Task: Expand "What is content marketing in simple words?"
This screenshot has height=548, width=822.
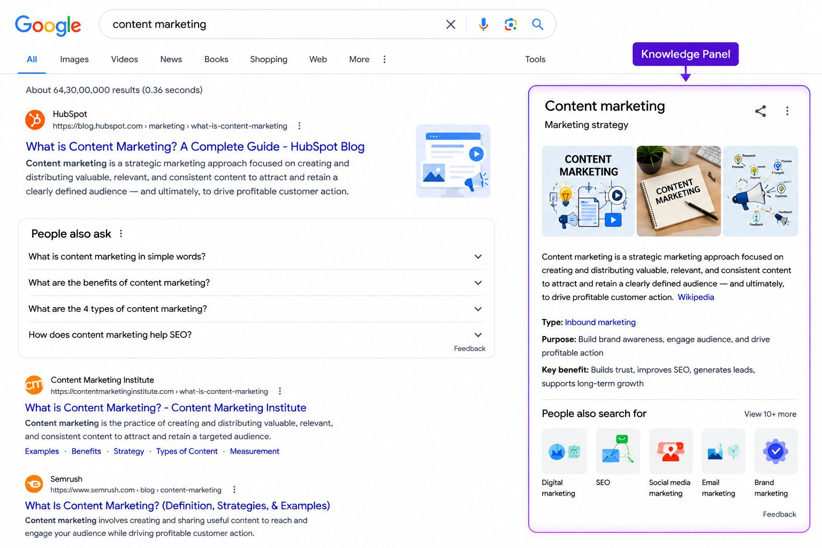Action: (256, 257)
